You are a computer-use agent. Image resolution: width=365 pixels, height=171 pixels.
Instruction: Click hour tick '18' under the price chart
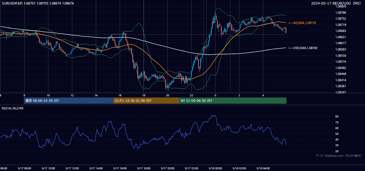coord(144,95)
